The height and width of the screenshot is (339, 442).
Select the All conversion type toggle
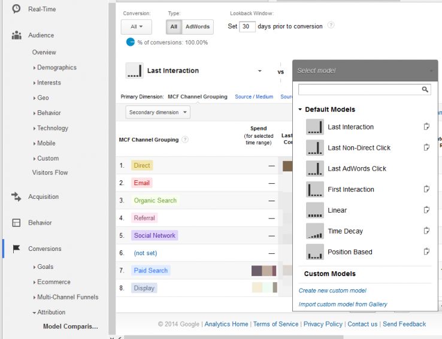(174, 27)
